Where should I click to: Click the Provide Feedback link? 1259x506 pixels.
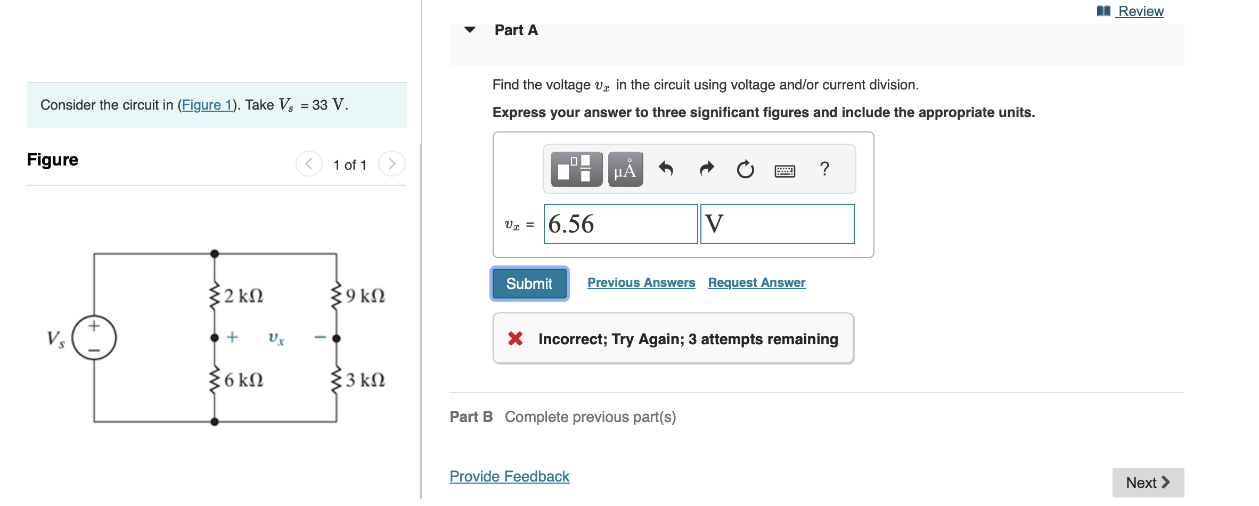pyautogui.click(x=510, y=476)
